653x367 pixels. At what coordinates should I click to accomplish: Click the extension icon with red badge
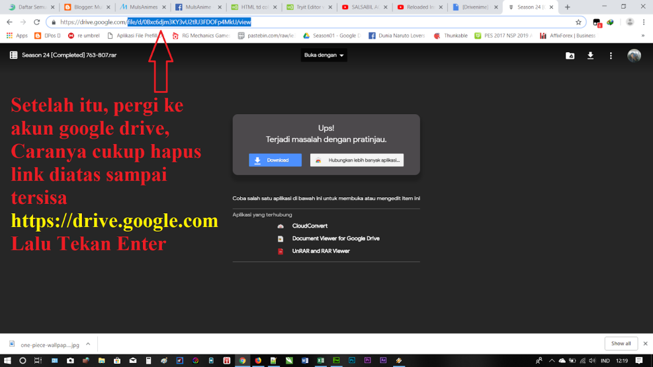point(597,22)
